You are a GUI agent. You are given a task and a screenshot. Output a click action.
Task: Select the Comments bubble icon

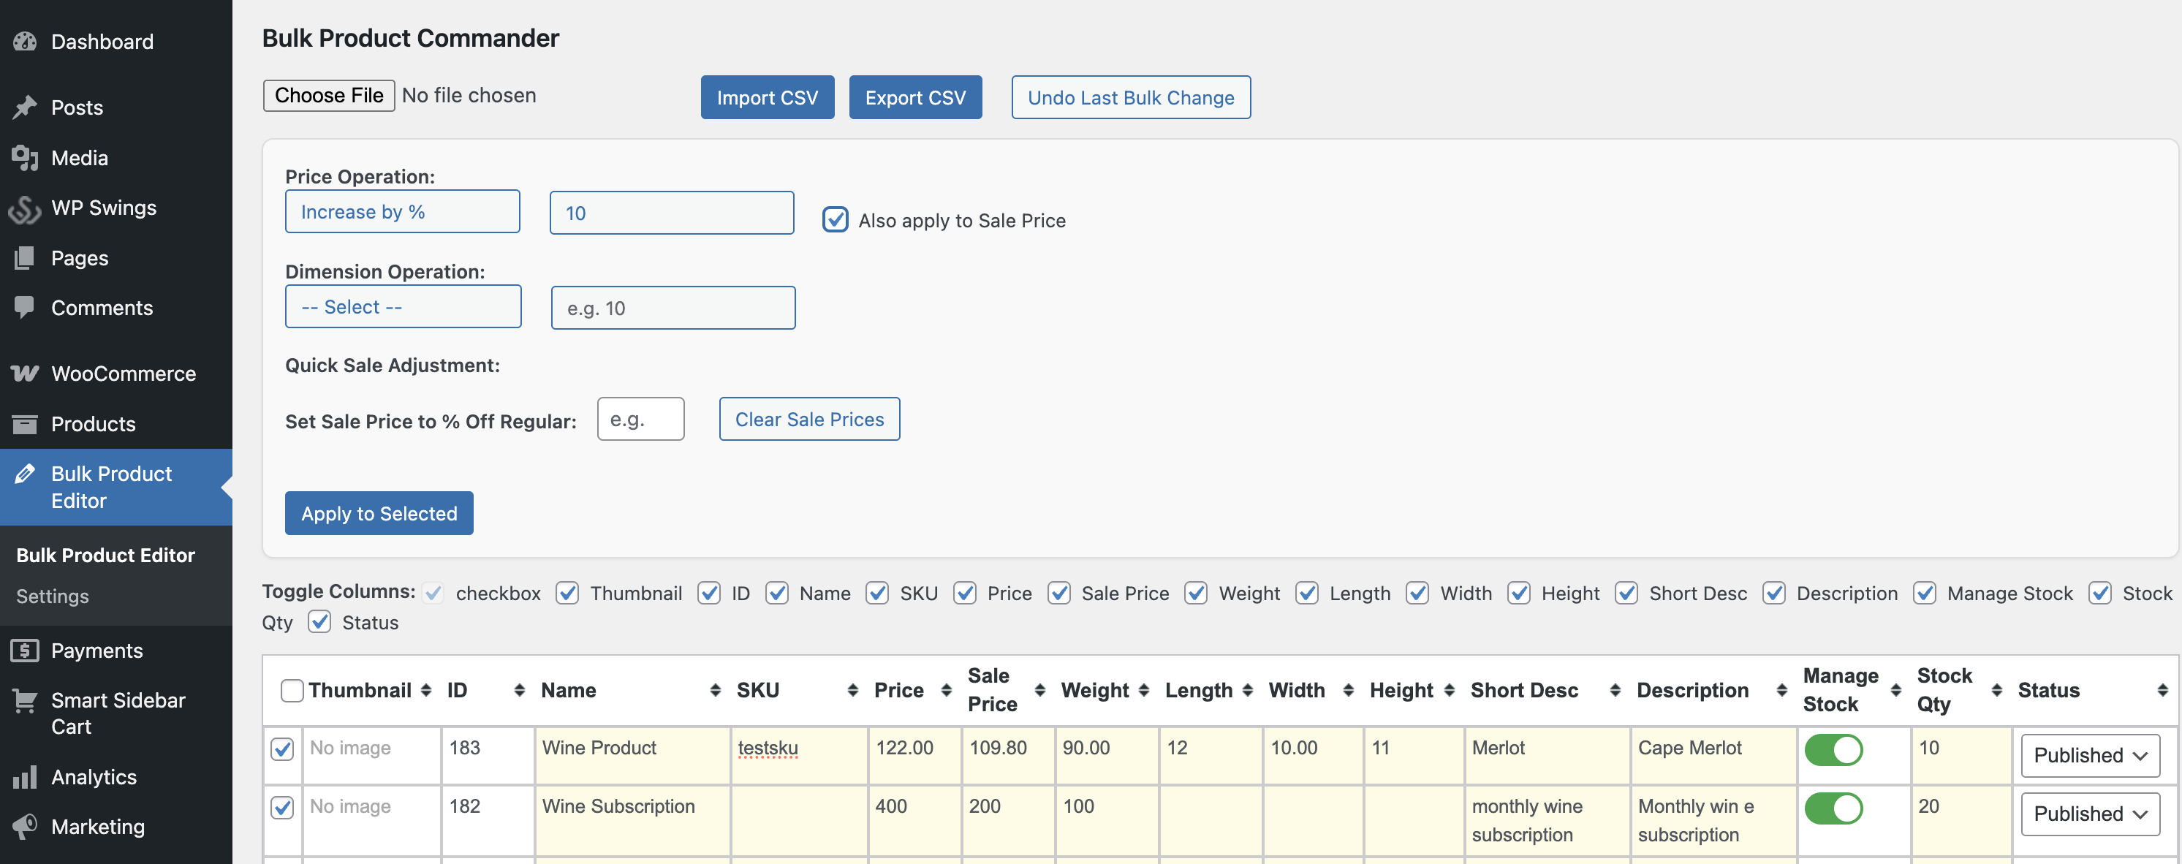pos(25,306)
